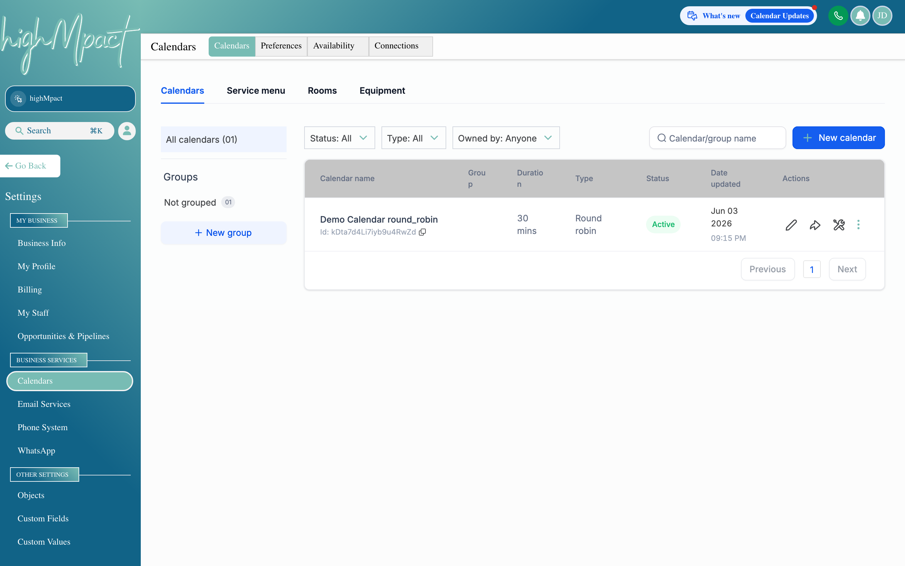
Task: Open the Service menu sub-tab
Action: pos(256,91)
